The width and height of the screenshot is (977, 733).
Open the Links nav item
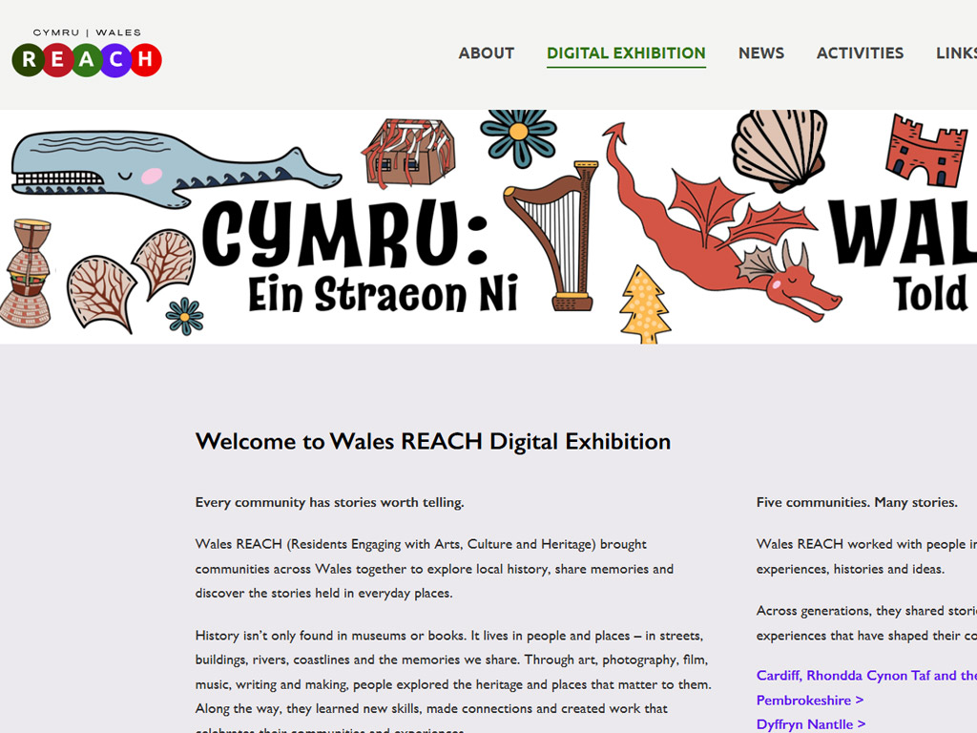pyautogui.click(x=956, y=53)
